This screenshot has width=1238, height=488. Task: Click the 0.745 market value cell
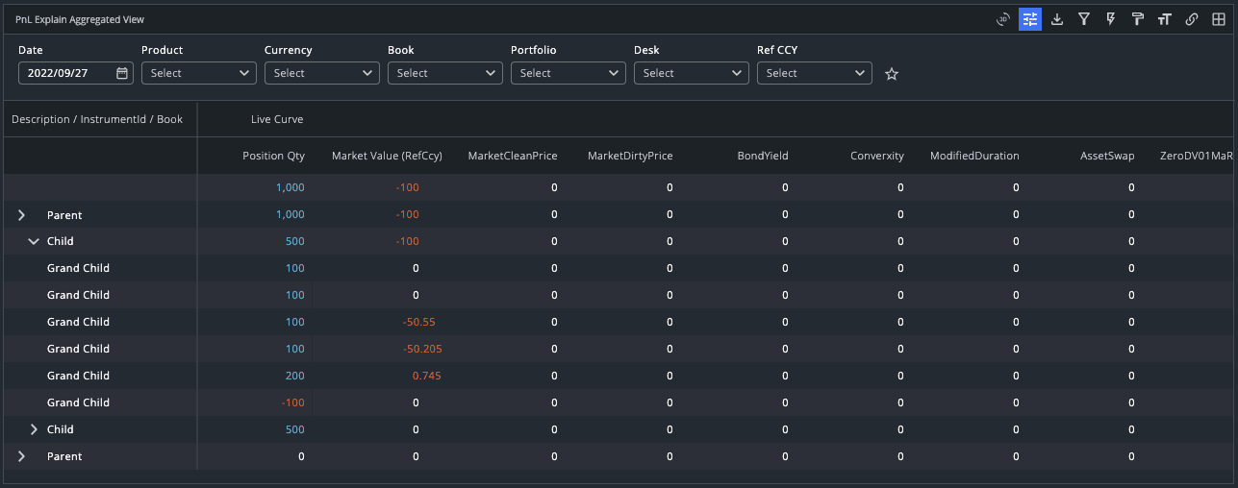[427, 376]
